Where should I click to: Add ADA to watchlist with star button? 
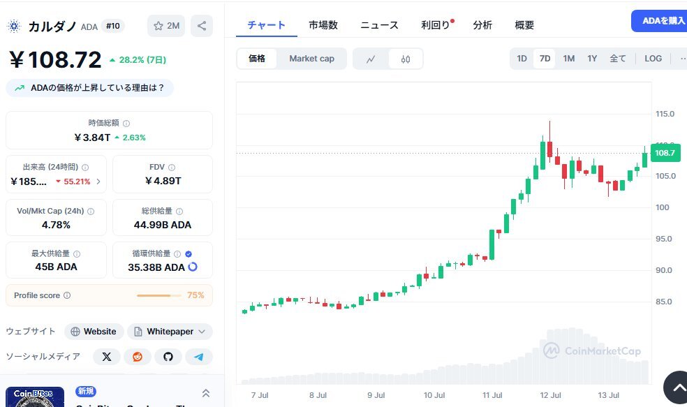coord(166,26)
